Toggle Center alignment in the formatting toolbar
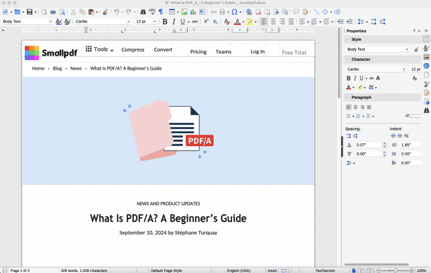Viewport: 431px width, 273px height. coord(273,21)
